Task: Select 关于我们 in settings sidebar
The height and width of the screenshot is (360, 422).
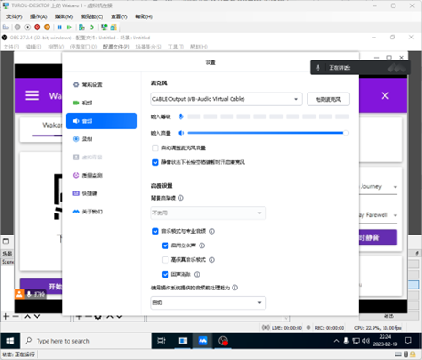Action: coord(102,212)
